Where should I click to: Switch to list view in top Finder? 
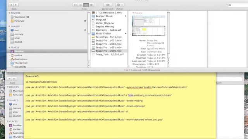pos(81,5)
